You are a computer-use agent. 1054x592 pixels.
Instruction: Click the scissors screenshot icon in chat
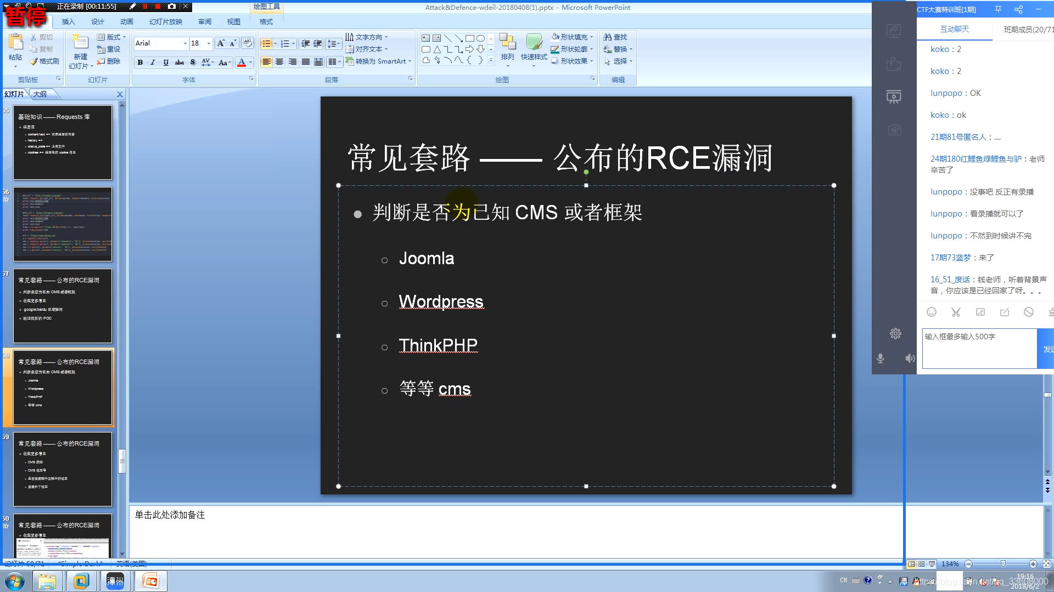pos(956,312)
